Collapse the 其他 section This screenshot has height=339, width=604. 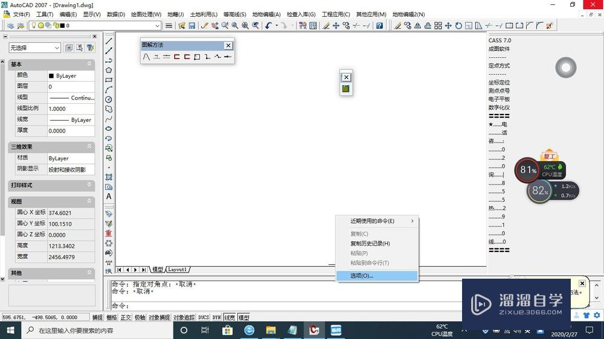(89, 273)
